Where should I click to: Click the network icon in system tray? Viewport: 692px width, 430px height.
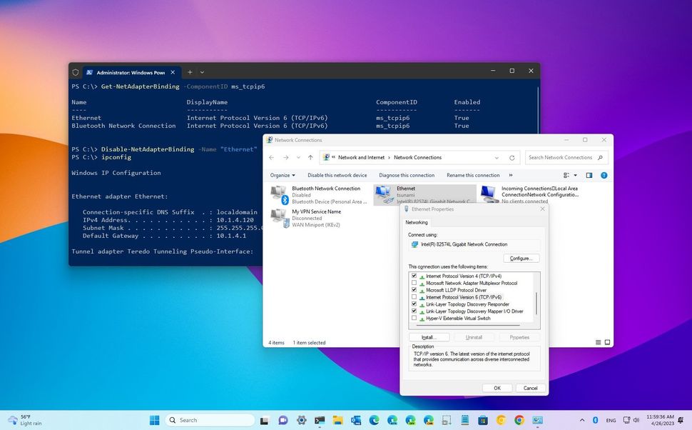pyautogui.click(x=626, y=420)
